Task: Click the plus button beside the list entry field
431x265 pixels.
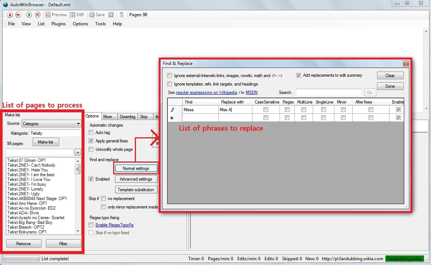Action: coord(78,152)
